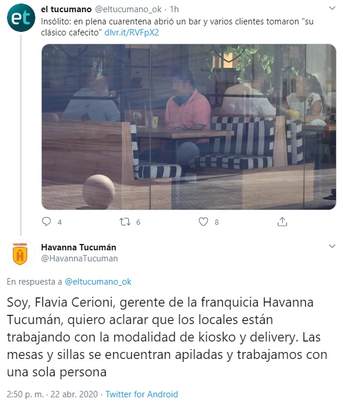The width and height of the screenshot is (343, 406).
Task: Open the 2:50 p. m. 22 abr. 2020 timestamp
Action: (x=52, y=394)
